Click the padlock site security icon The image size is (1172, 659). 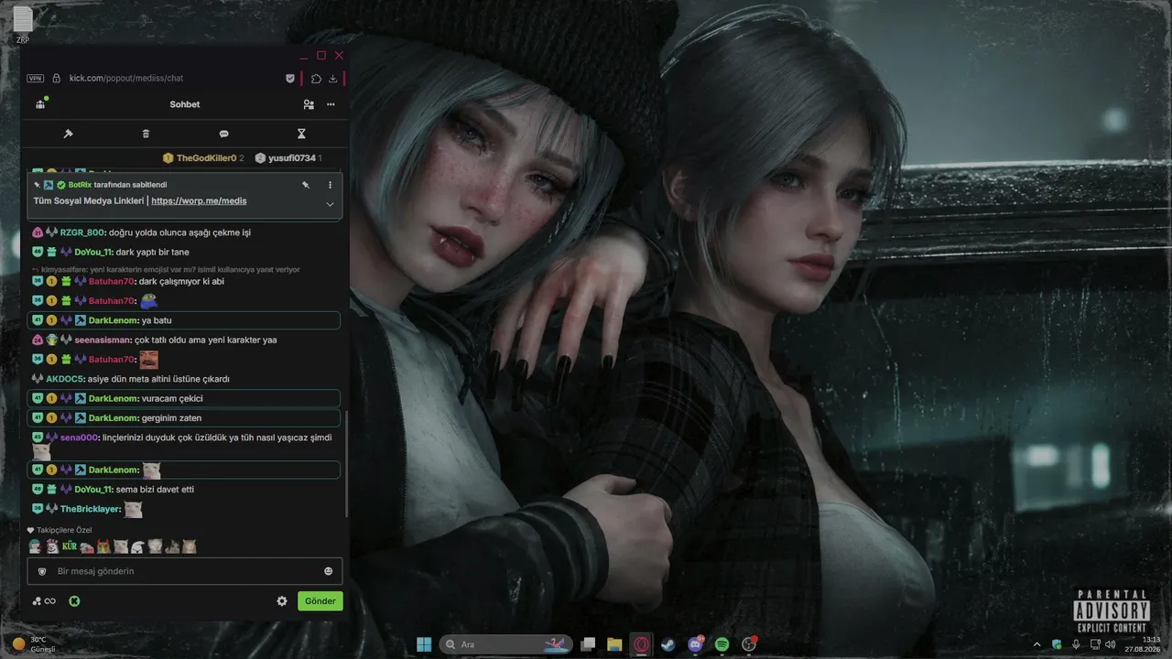click(56, 79)
